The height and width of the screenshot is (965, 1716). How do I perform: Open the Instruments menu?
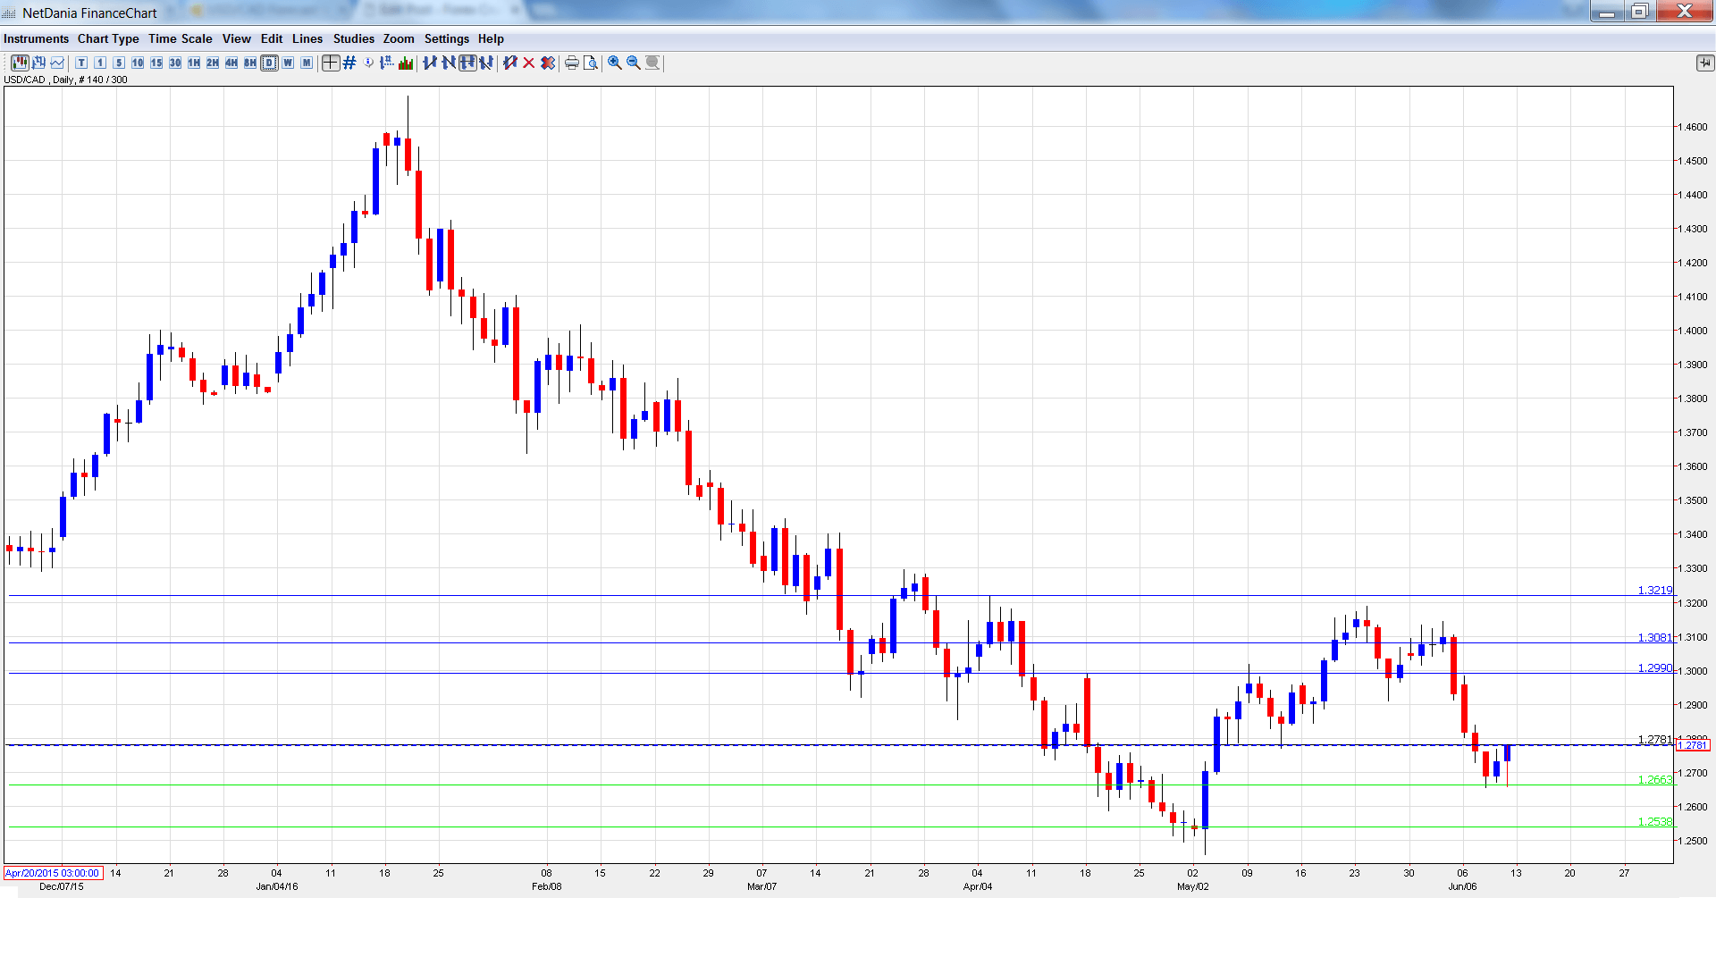pyautogui.click(x=36, y=38)
